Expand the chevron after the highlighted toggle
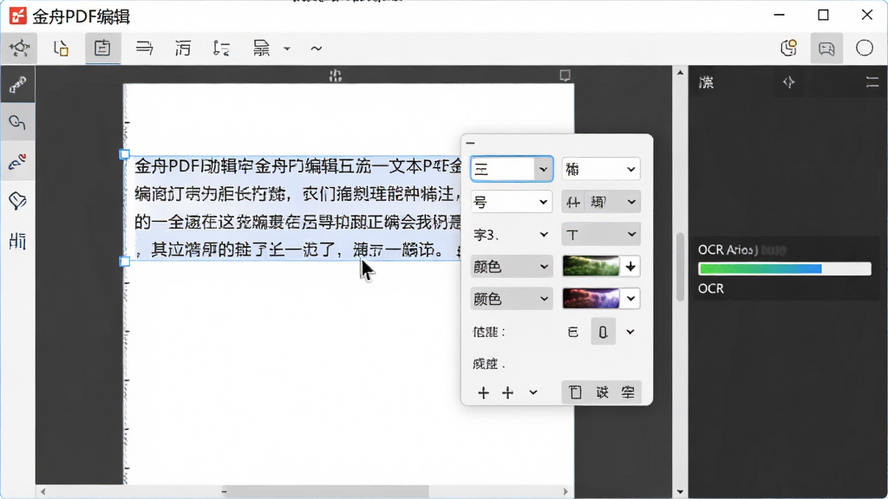 pyautogui.click(x=630, y=332)
